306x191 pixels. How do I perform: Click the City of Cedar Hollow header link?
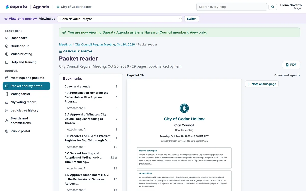74,7
